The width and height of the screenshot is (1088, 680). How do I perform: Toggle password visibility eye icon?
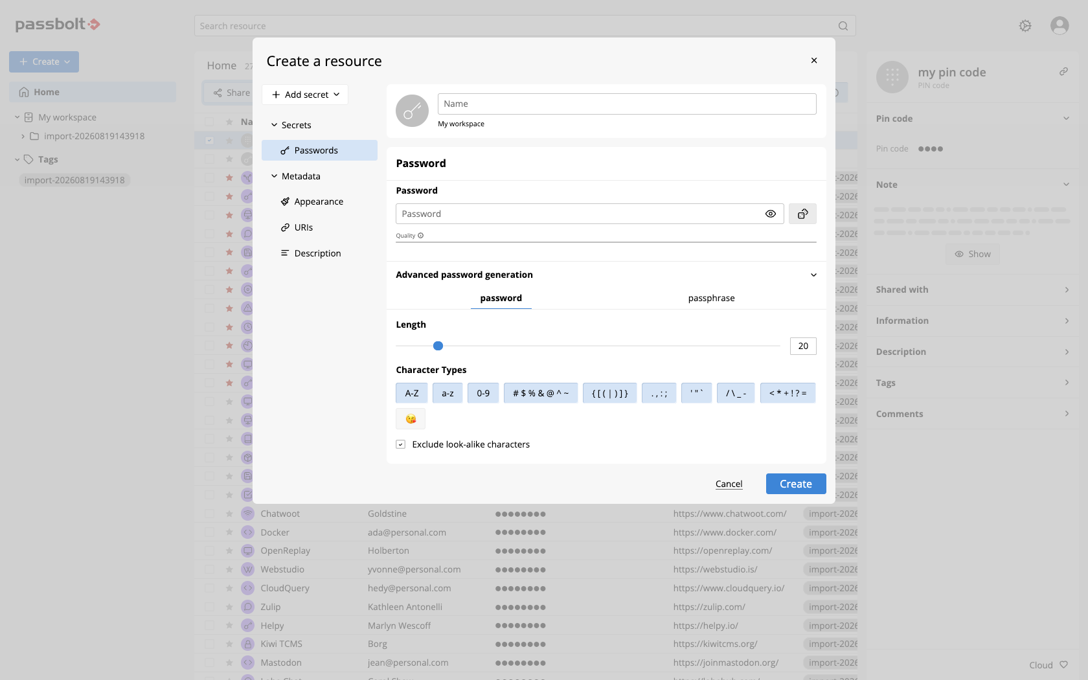[x=771, y=214]
